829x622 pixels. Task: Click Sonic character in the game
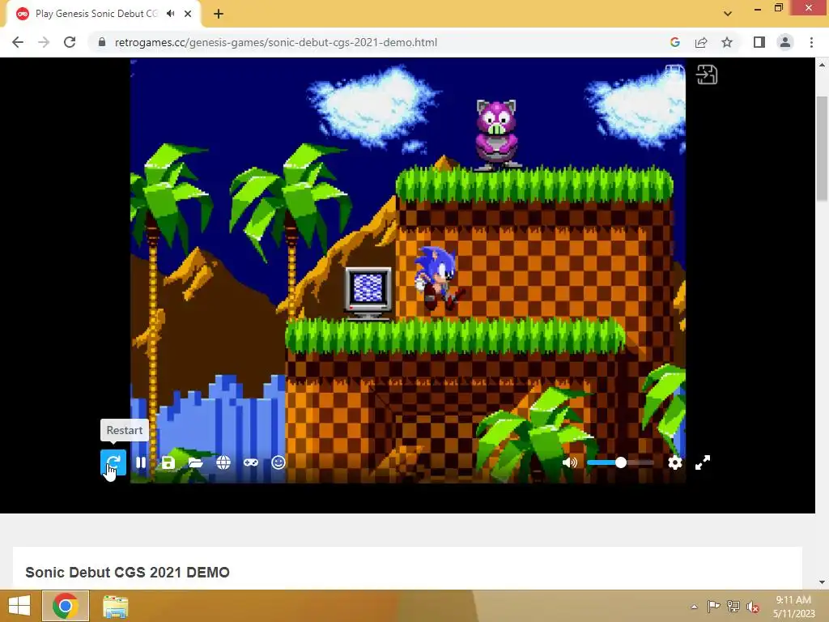[x=438, y=278]
